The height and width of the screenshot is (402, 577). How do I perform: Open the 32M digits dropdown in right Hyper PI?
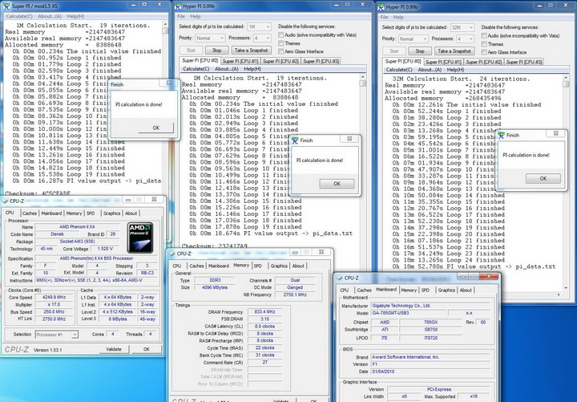pyautogui.click(x=462, y=27)
